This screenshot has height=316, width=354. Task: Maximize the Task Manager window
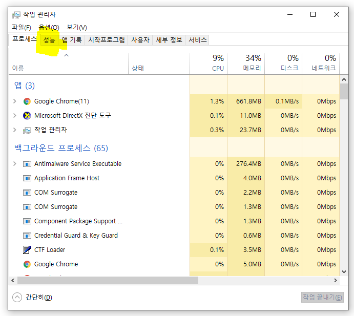tap(313, 14)
